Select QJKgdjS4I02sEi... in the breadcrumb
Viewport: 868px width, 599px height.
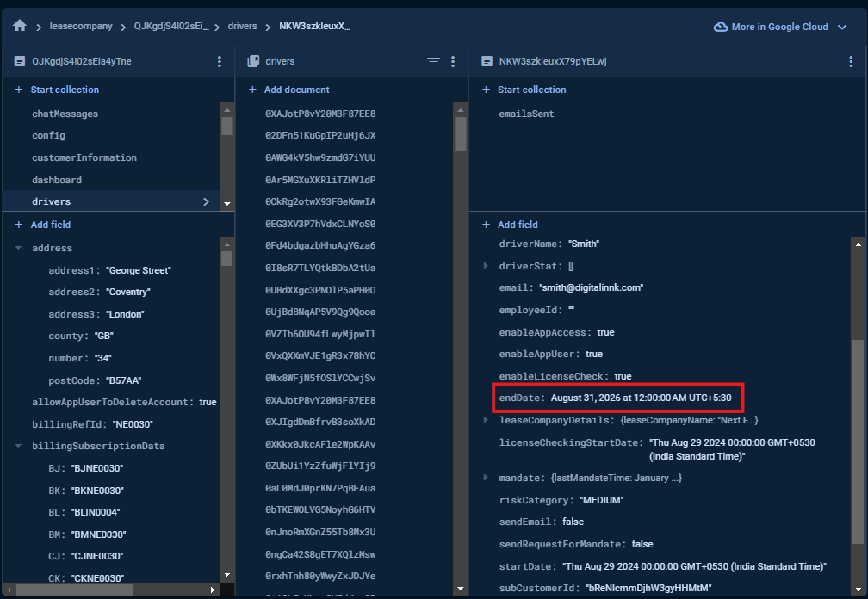coord(171,26)
